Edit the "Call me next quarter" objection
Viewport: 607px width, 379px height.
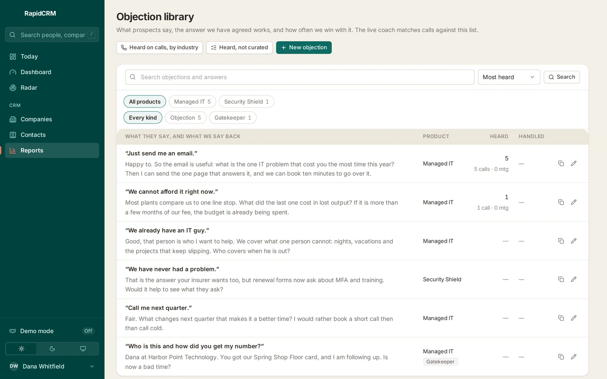pos(574,318)
